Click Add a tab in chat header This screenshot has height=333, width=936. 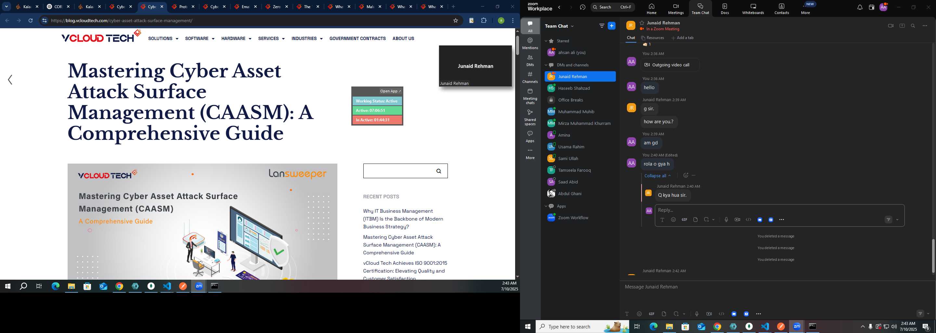[682, 38]
